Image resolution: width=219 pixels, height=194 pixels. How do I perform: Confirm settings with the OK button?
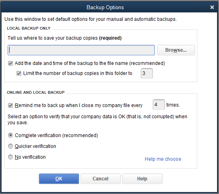click(59, 179)
